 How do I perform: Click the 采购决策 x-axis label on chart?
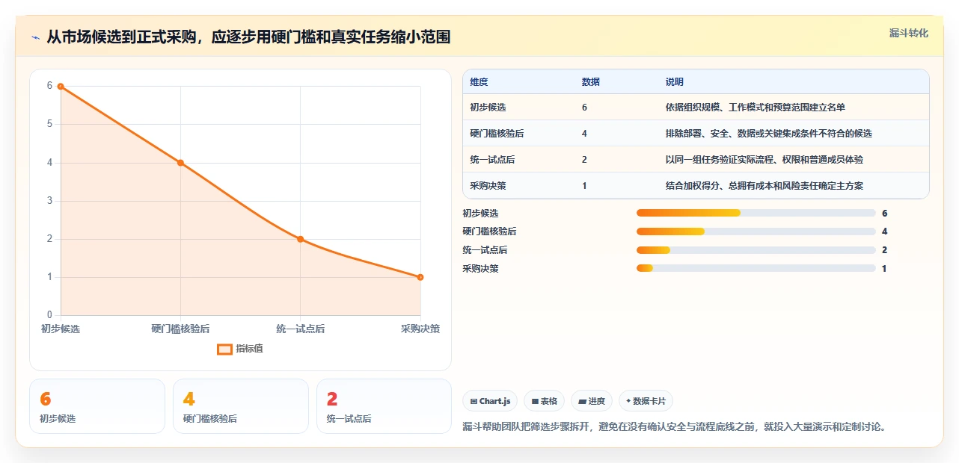pyautogui.click(x=420, y=329)
